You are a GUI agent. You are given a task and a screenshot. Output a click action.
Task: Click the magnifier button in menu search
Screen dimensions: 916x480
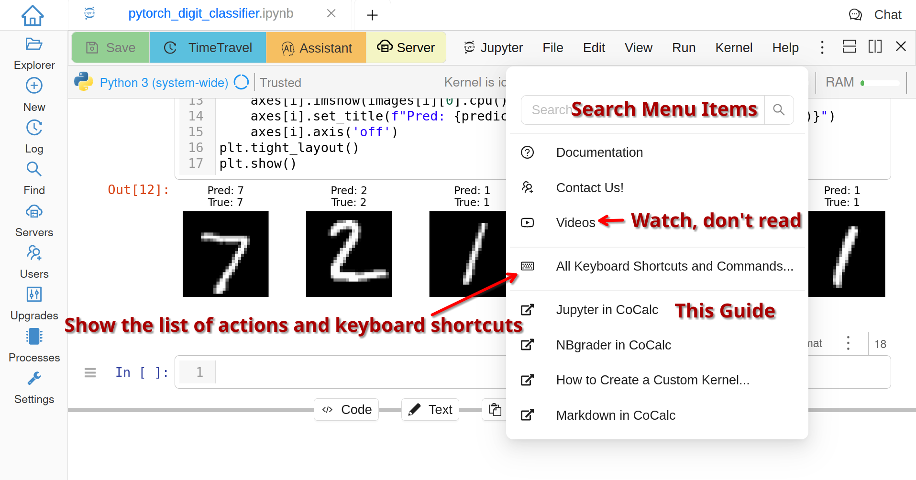coord(779,110)
